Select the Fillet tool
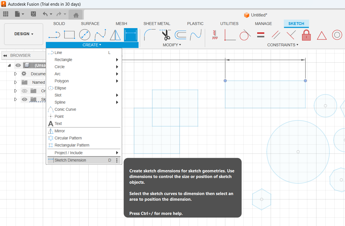Viewport: 345px width, 226px height. pos(150,35)
